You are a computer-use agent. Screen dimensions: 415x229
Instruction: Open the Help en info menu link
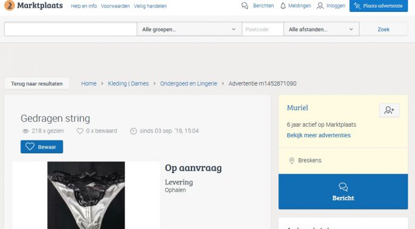click(x=83, y=6)
